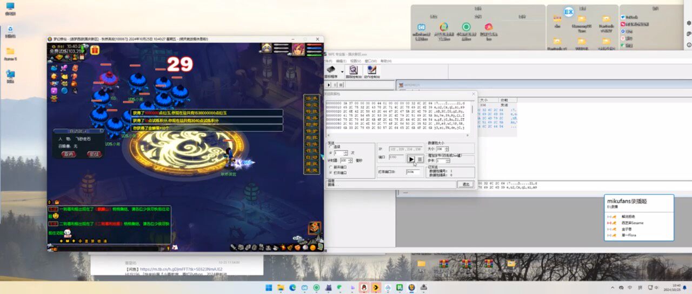The height and width of the screenshot is (294, 692).
Task: Expand hidden system tray icons chevron
Action: point(613,288)
